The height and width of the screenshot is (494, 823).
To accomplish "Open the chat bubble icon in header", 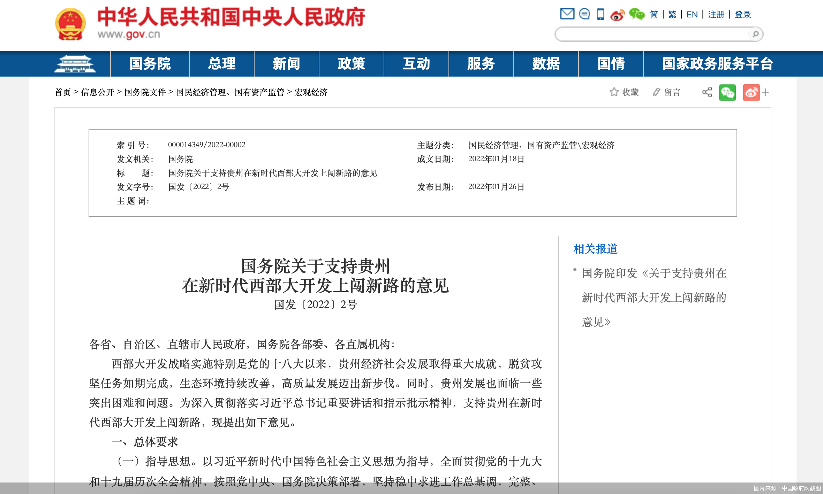I will 584,14.
